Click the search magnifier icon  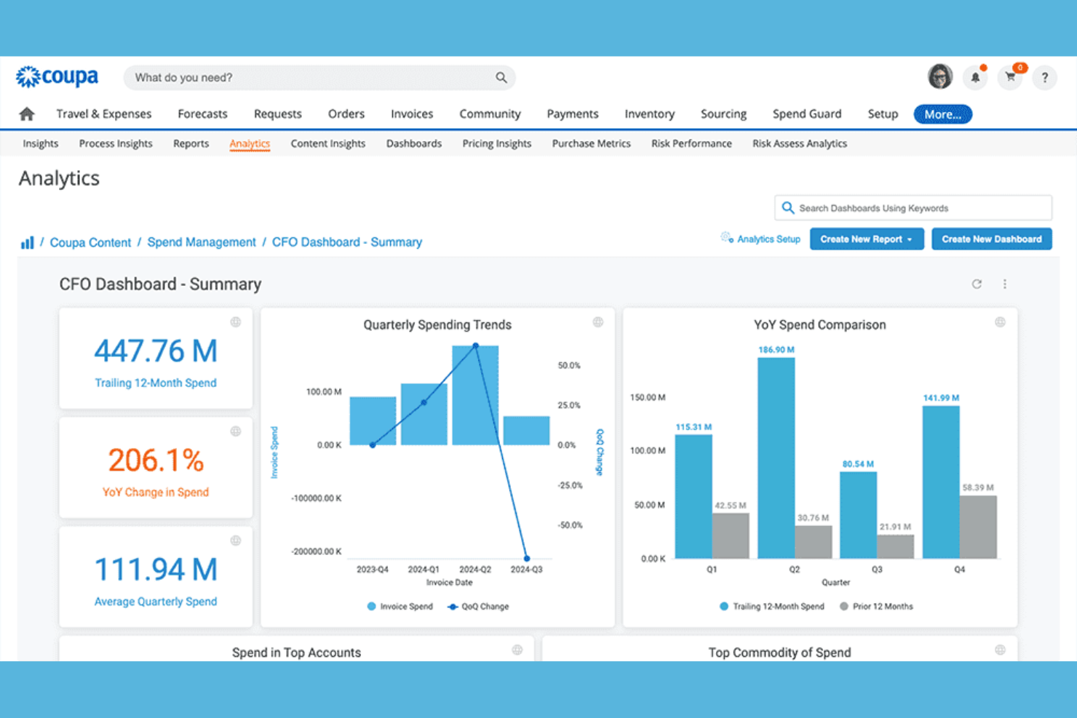coord(501,77)
